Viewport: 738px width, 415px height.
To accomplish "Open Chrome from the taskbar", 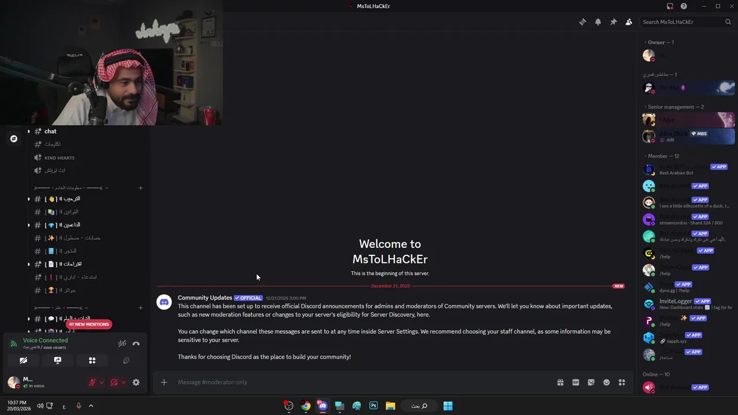I will tap(306, 406).
